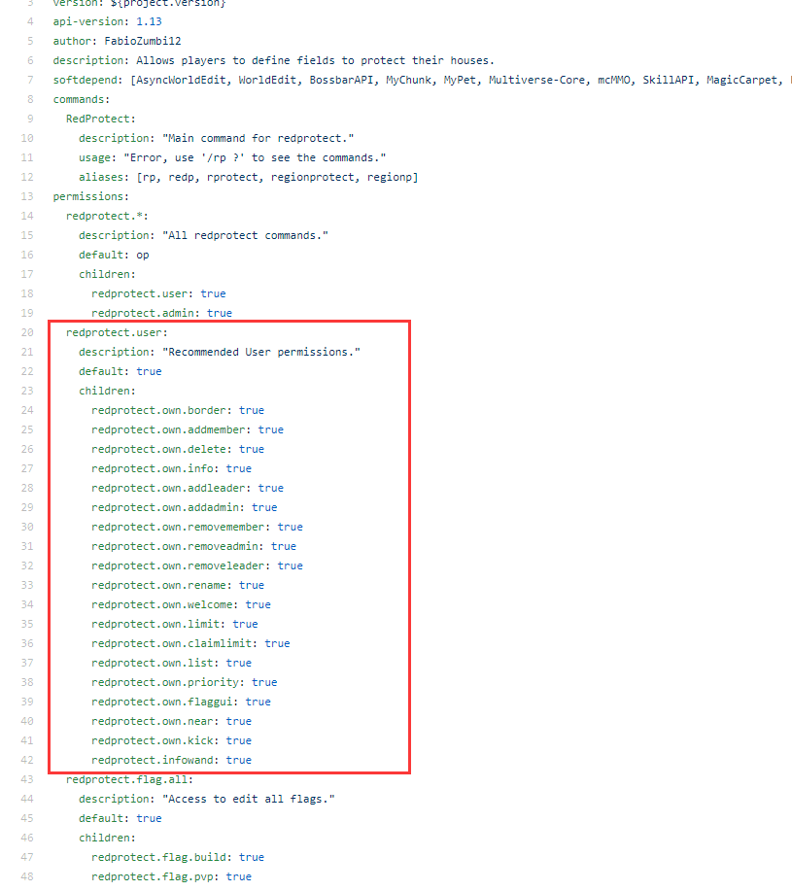Click 'redprotect.flag.build: true'

[x=178, y=857]
